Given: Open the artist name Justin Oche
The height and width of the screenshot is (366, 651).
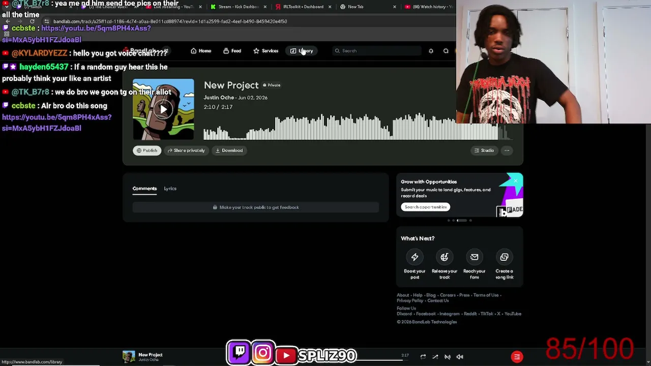Looking at the screenshot, I should point(219,98).
